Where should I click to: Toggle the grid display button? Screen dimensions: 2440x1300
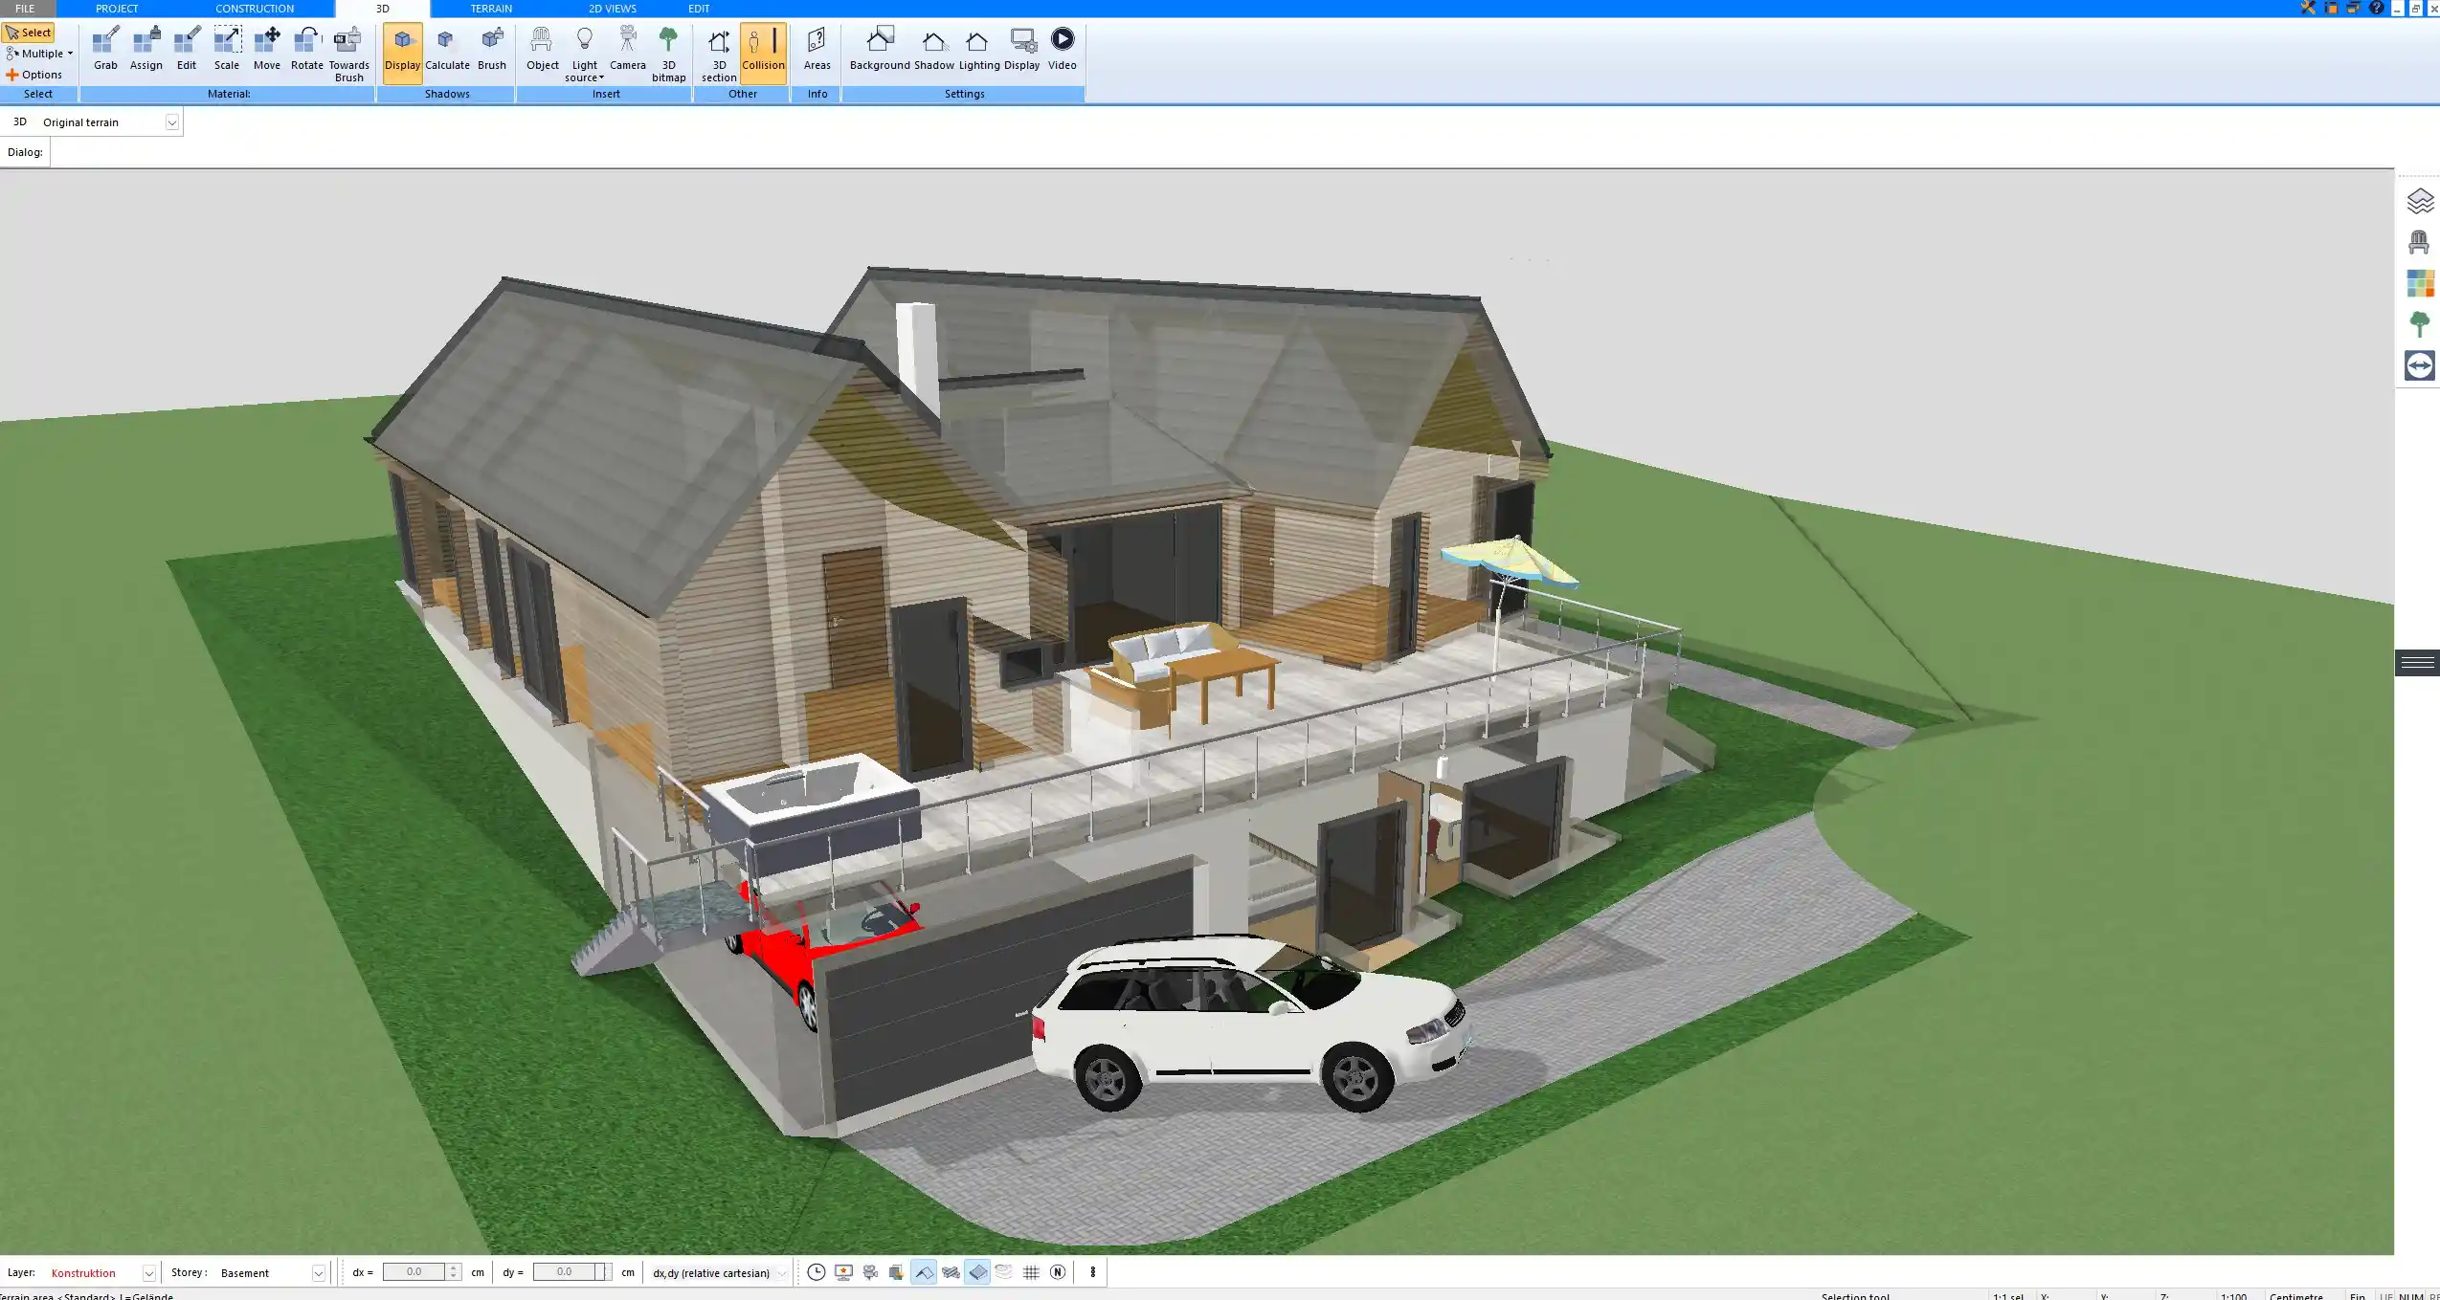[1031, 1272]
